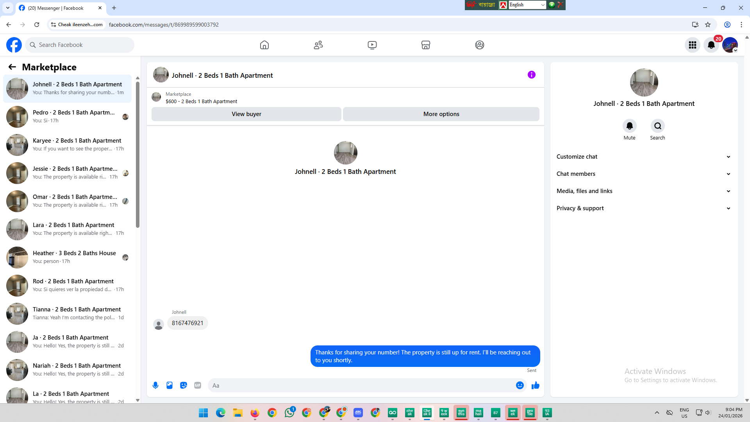
Task: Open Facebook Marketplace icon in top navigation
Action: (426, 45)
